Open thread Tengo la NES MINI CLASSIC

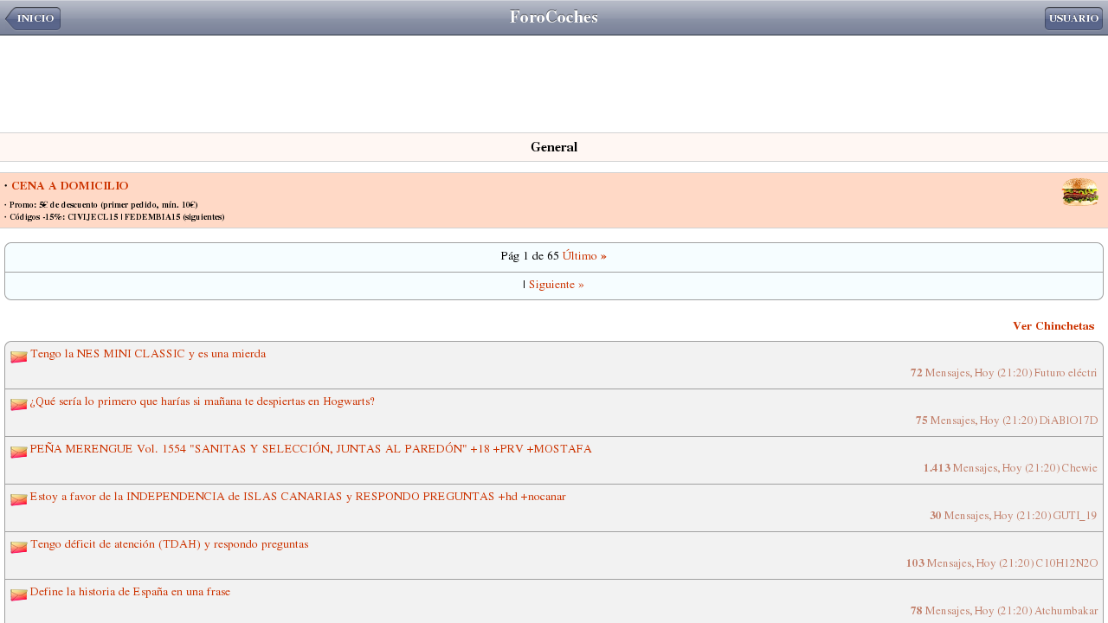pyautogui.click(x=148, y=354)
